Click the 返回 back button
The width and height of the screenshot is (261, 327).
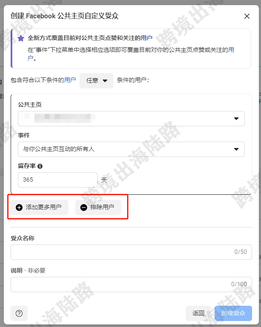click(x=198, y=313)
